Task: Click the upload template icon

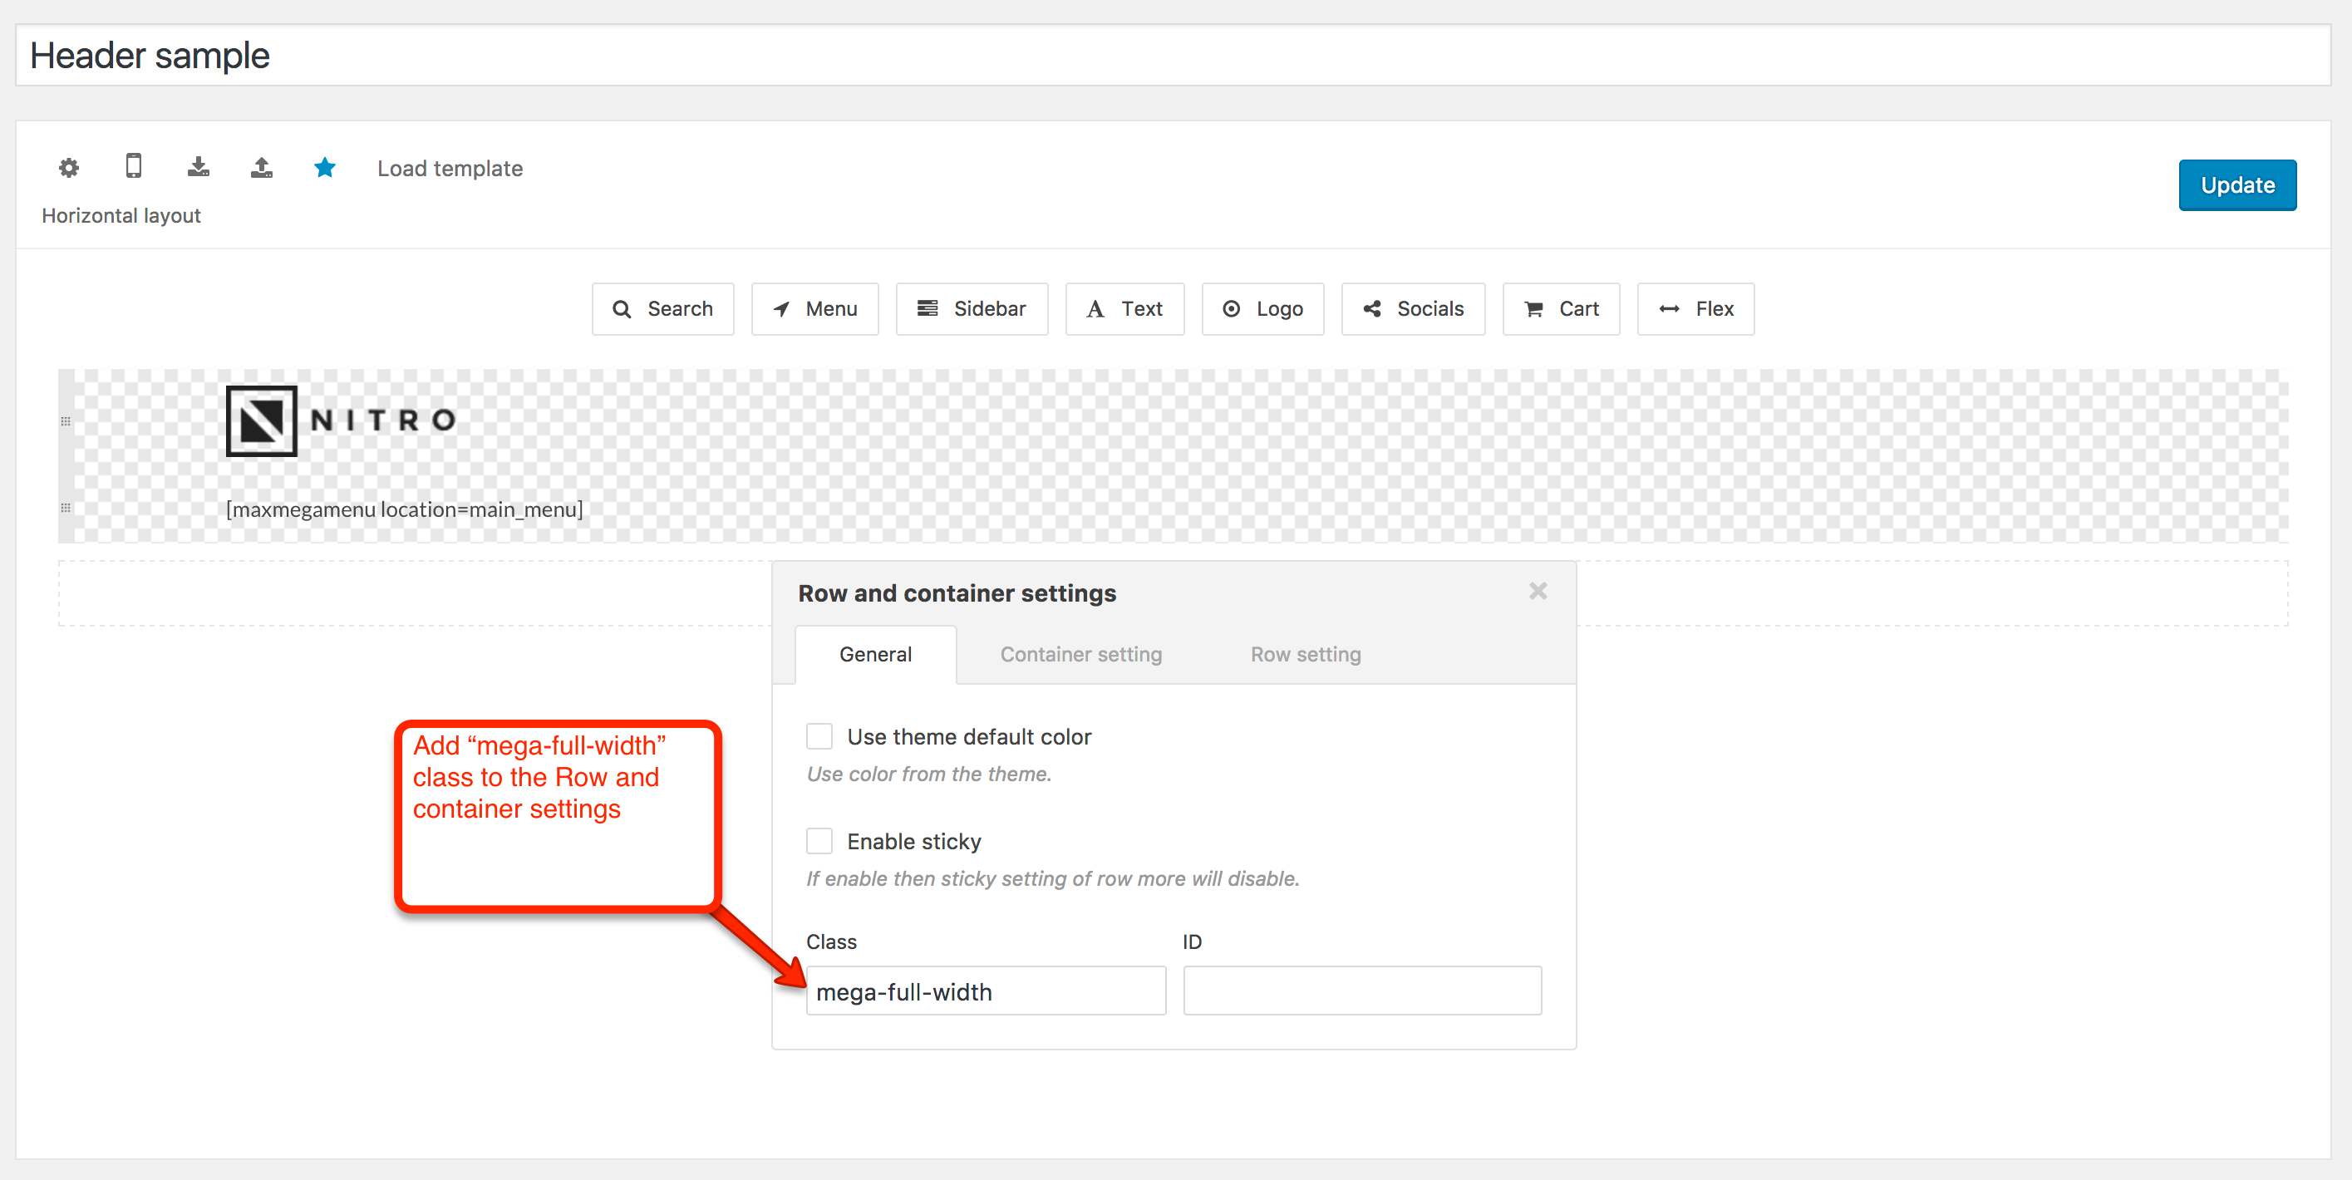Action: [x=262, y=167]
